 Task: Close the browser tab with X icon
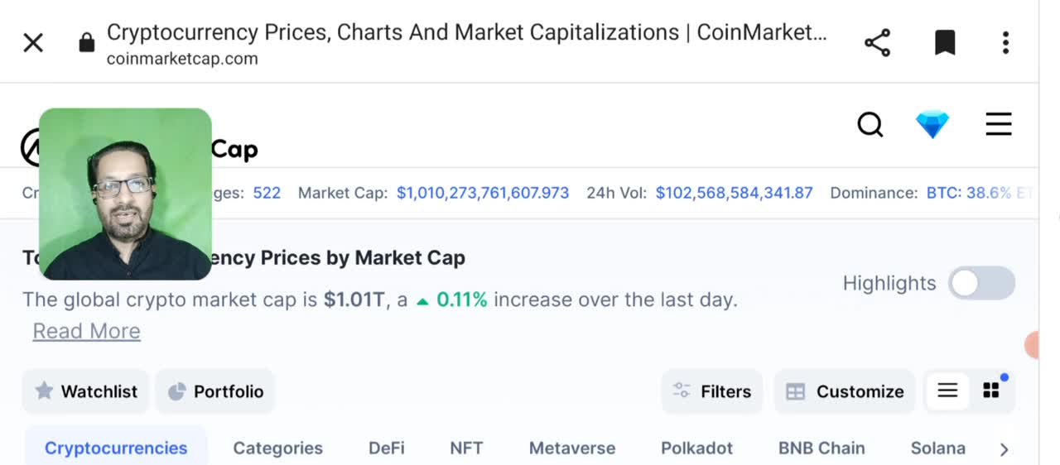click(x=33, y=43)
